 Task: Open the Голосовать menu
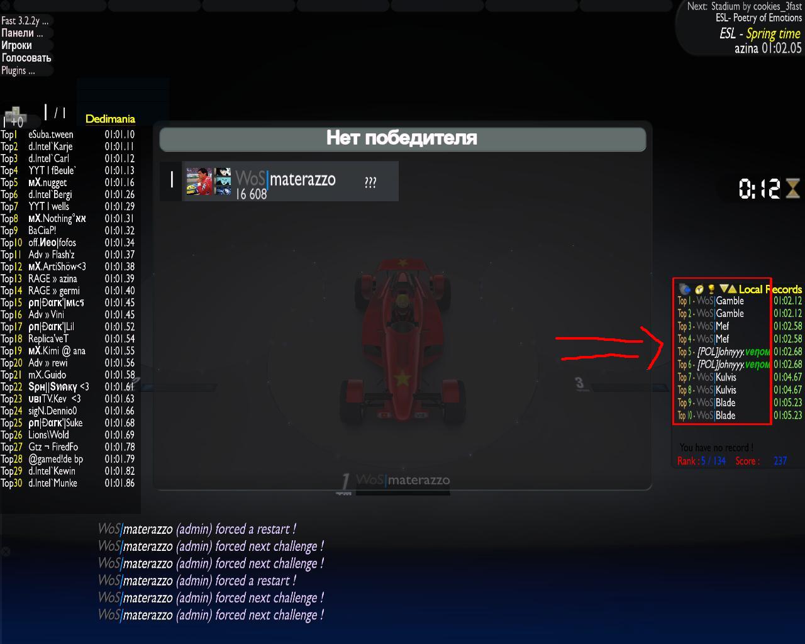pos(26,58)
